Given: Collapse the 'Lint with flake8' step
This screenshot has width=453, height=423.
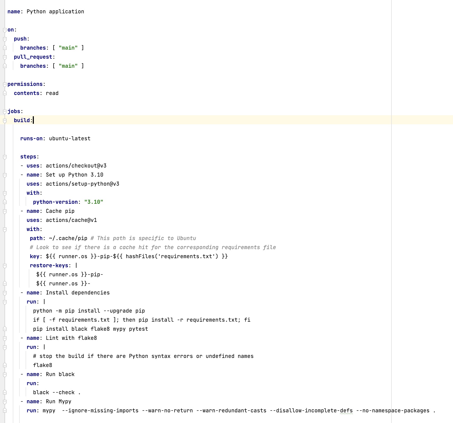Looking at the screenshot, I should 5,338.
